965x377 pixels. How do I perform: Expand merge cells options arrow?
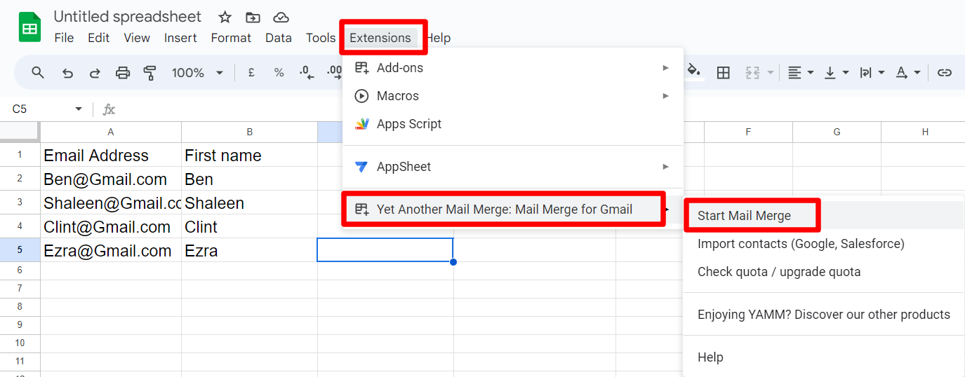(771, 72)
